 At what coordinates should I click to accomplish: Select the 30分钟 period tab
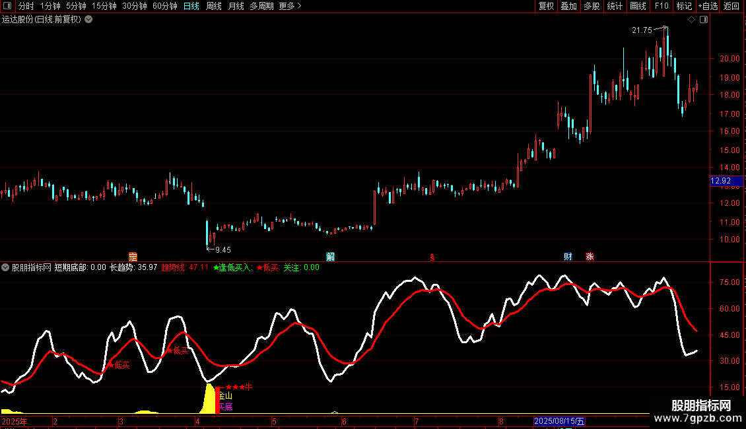135,6
